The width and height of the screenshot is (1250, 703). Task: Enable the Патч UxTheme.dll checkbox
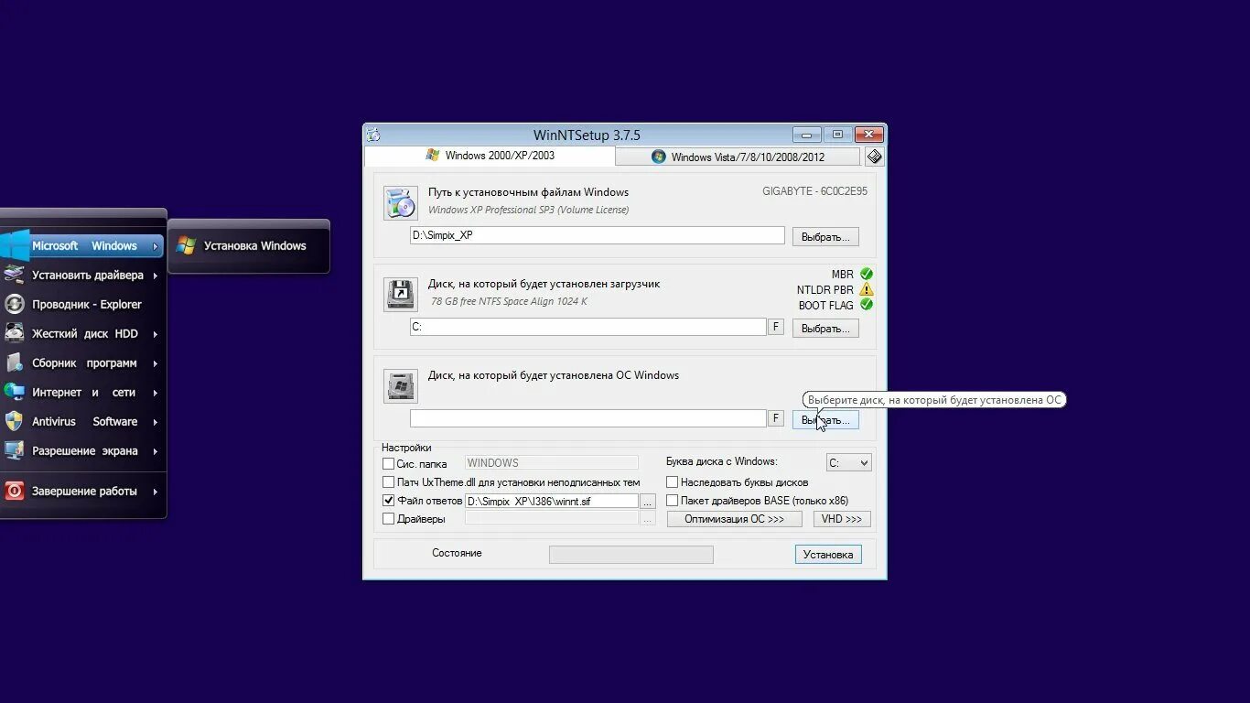point(388,482)
